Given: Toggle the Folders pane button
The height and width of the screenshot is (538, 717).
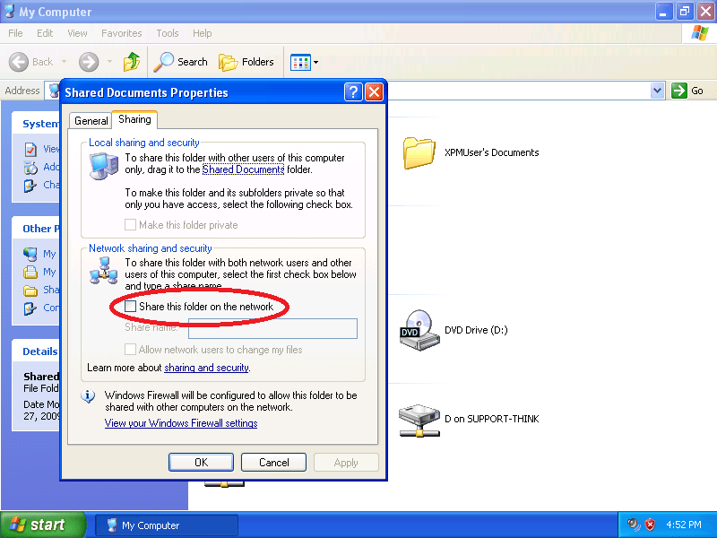Looking at the screenshot, I should tap(246, 62).
